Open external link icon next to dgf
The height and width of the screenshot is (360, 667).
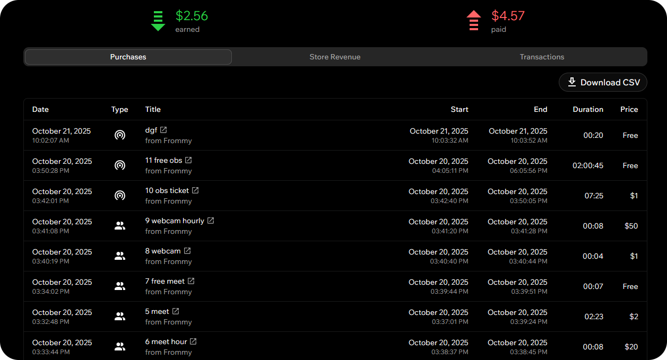point(163,130)
